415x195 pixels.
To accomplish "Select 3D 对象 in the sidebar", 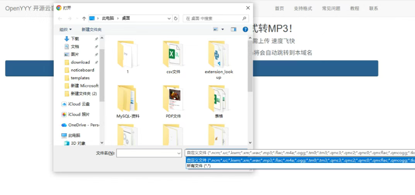I will tap(78, 143).
